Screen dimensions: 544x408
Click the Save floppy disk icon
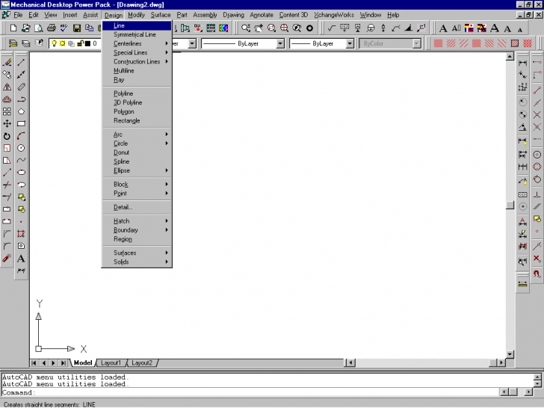pos(77,28)
